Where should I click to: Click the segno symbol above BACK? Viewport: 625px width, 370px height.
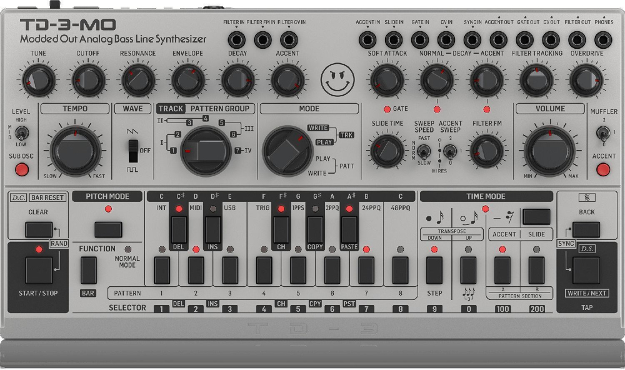[x=587, y=197]
